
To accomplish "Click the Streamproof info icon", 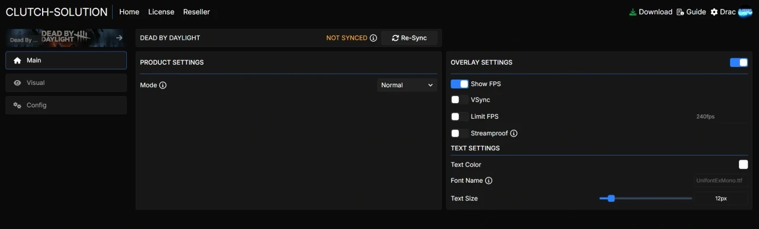I will tap(514, 133).
